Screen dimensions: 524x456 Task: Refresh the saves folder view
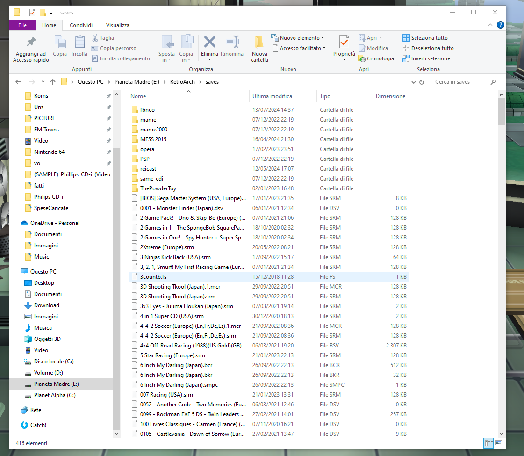tap(422, 82)
